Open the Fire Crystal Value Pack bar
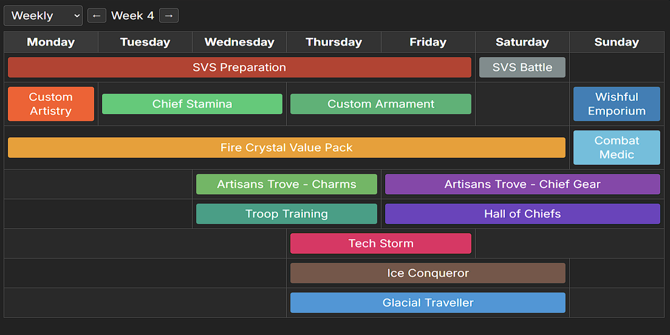Screen dimensions: 670x335 click(x=287, y=147)
